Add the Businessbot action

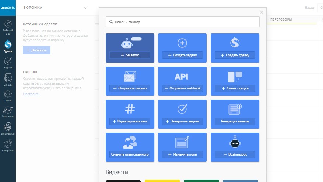235,154
